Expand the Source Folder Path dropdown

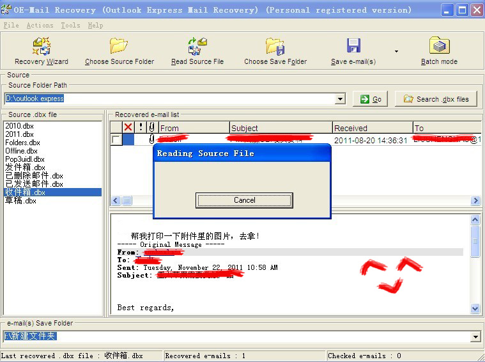(340, 98)
